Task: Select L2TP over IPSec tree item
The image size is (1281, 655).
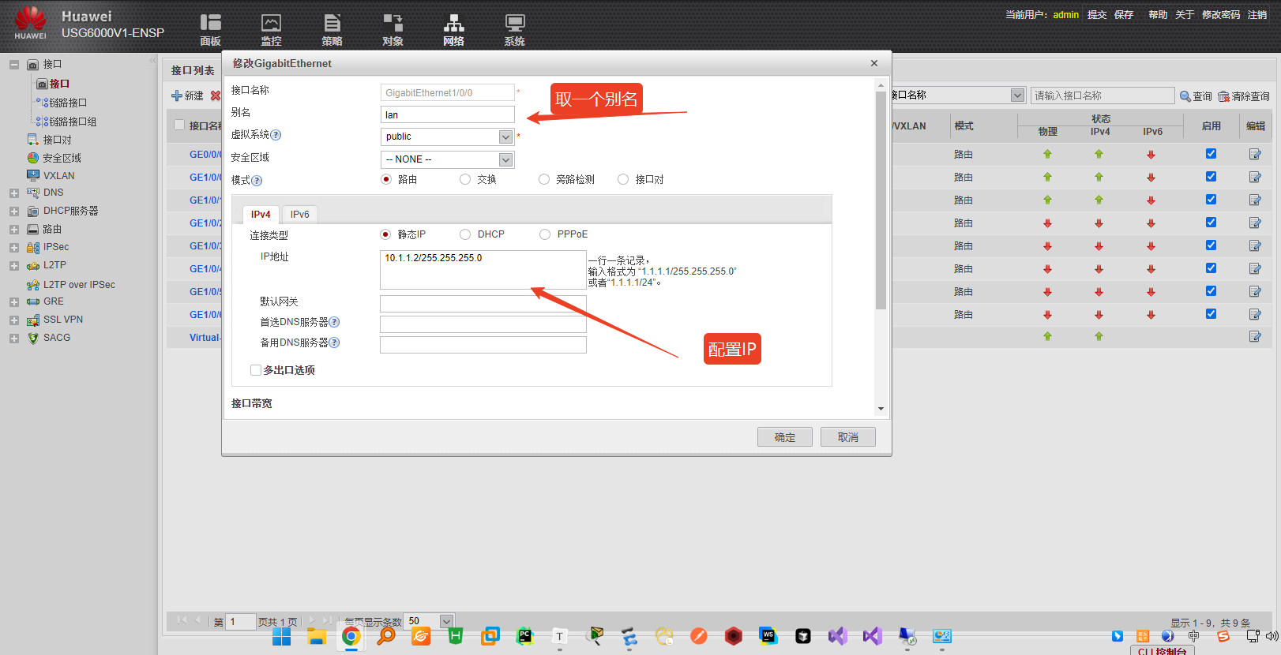Action: (79, 285)
